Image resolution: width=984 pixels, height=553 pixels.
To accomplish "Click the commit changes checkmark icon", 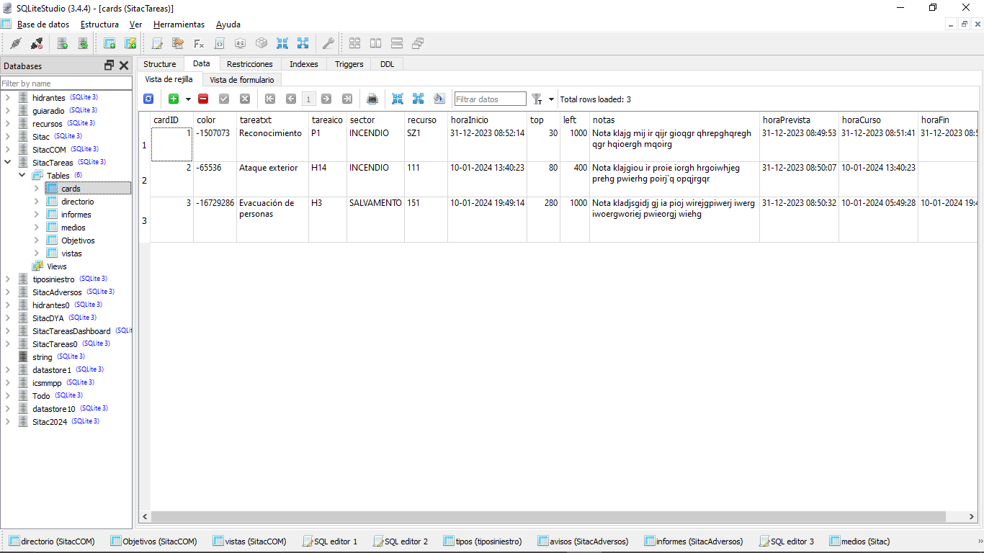I will [224, 99].
